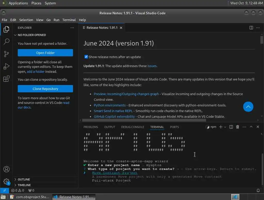Toggle Show release notes after an update
The image size is (264, 200).
pyautogui.click(x=86, y=57)
